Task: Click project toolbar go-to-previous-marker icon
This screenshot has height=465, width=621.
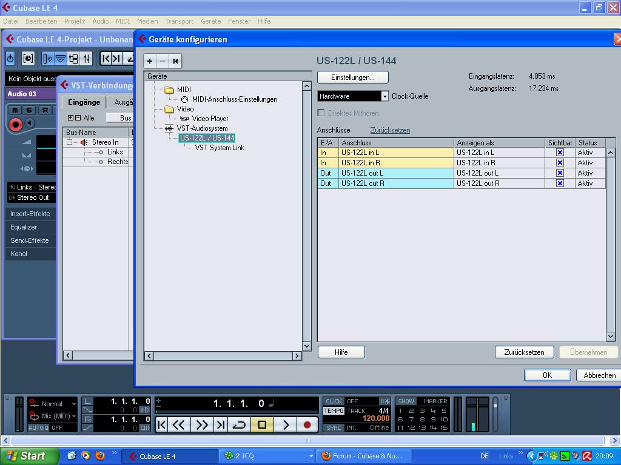Action: coord(106,59)
